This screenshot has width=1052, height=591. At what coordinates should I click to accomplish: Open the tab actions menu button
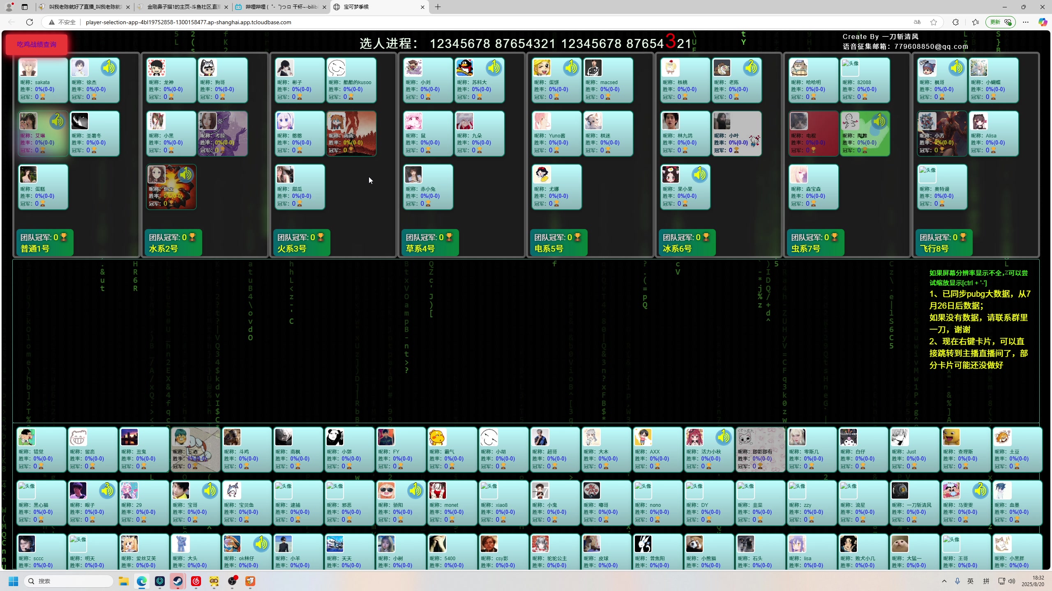click(x=25, y=7)
